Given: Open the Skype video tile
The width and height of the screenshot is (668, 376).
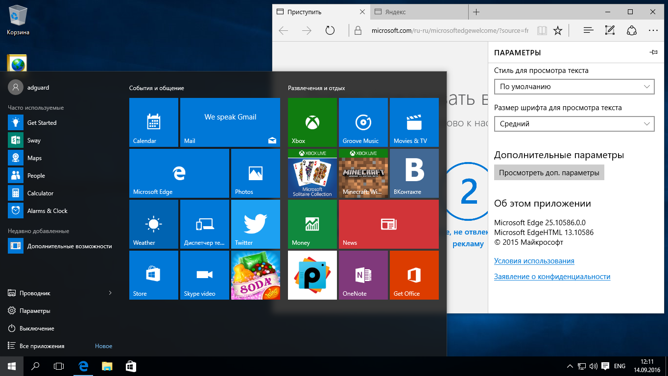Looking at the screenshot, I should [x=205, y=275].
